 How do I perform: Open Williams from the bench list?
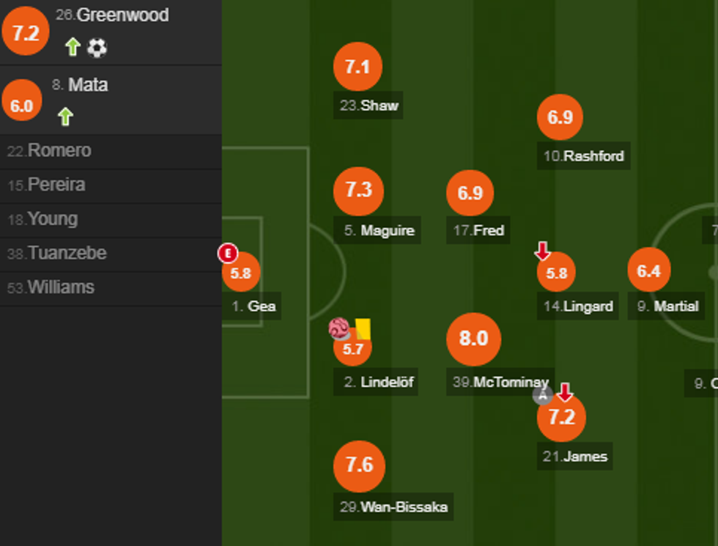coord(61,287)
